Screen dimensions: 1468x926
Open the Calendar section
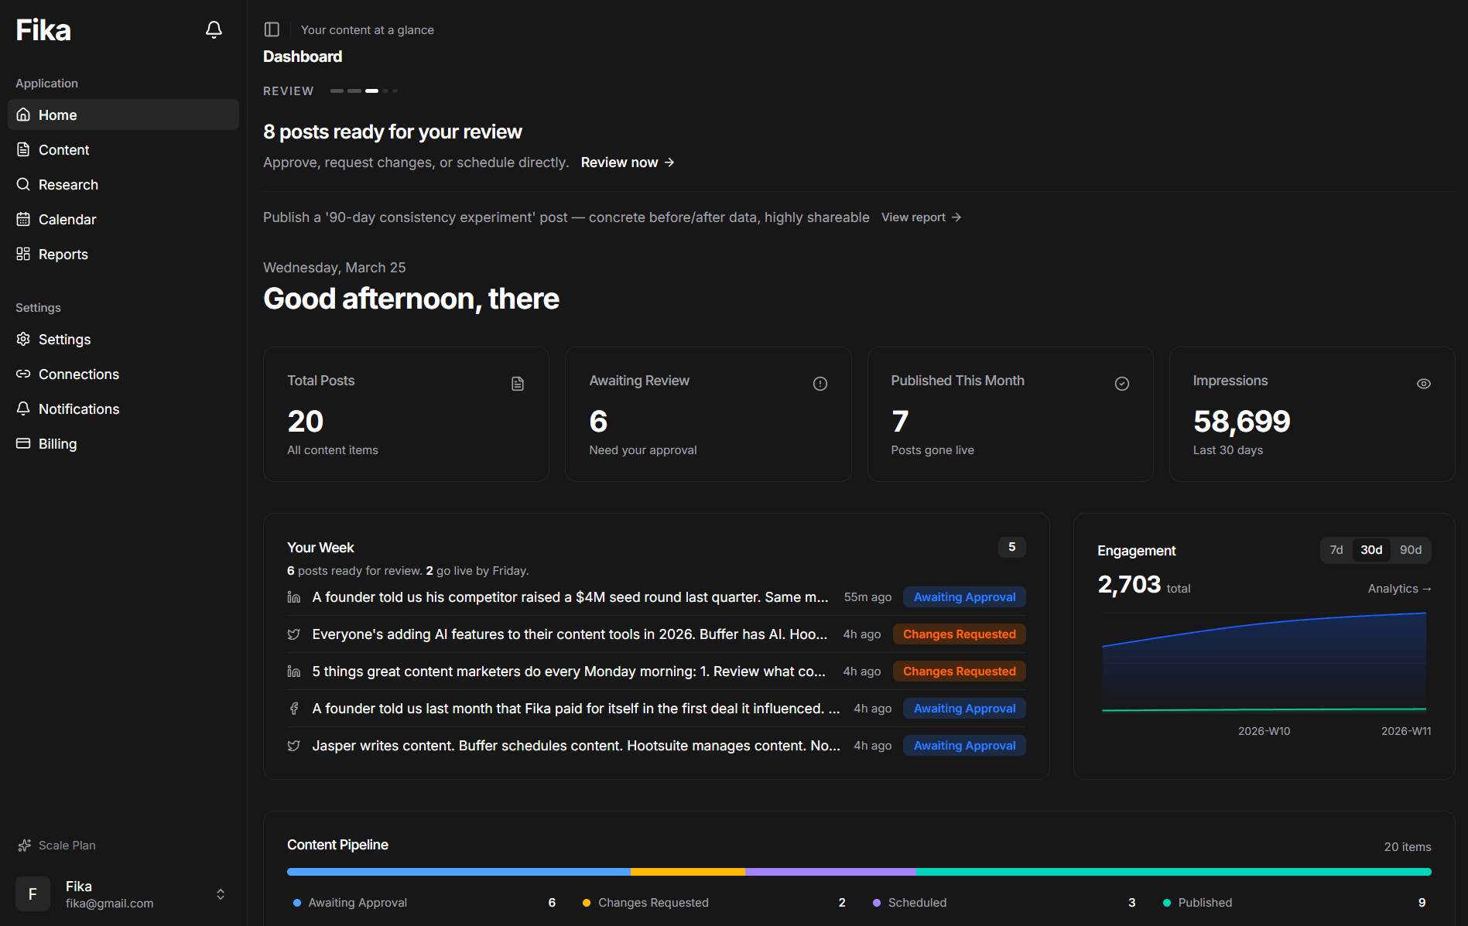(67, 219)
